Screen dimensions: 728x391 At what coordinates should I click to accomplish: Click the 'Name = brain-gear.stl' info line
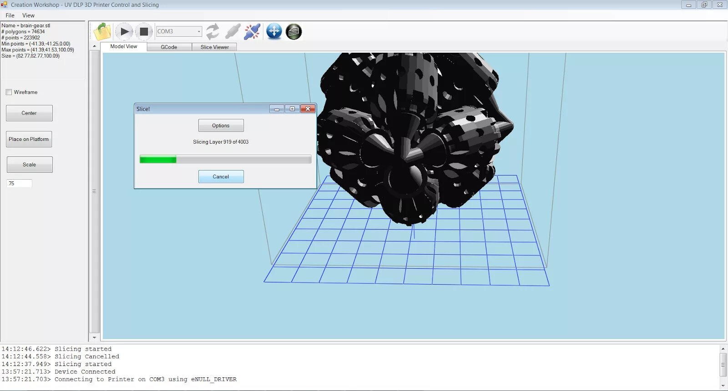(x=26, y=26)
